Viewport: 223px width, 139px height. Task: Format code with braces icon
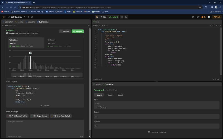(x=214, y=26)
